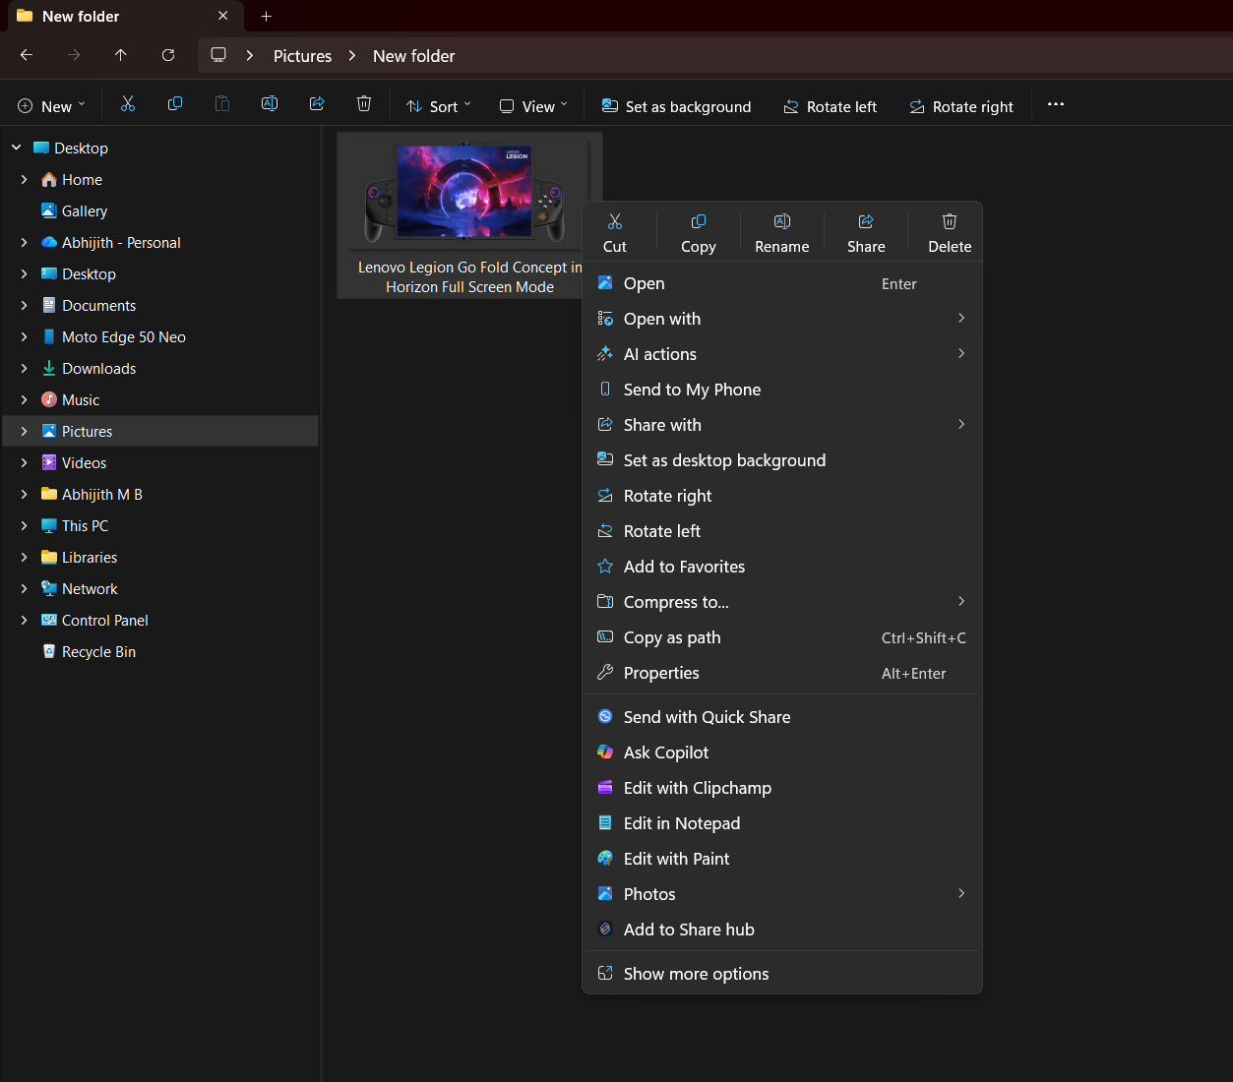The height and width of the screenshot is (1082, 1233).
Task: Open the View dropdown
Action: (531, 105)
